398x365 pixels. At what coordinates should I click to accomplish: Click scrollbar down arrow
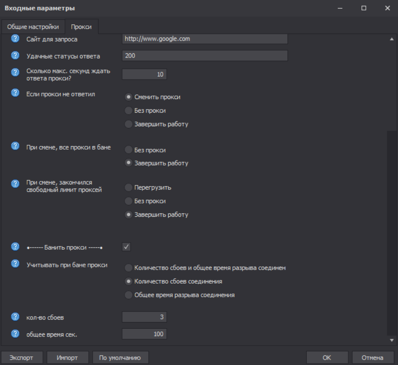pyautogui.click(x=392, y=340)
